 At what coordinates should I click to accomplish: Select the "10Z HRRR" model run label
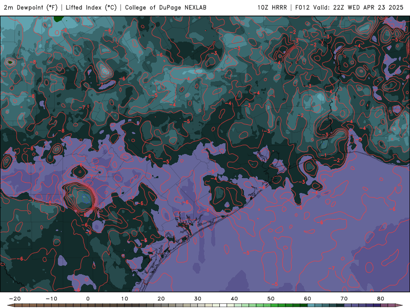(x=272, y=7)
